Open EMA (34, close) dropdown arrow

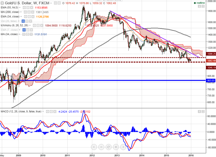pos(21,17)
